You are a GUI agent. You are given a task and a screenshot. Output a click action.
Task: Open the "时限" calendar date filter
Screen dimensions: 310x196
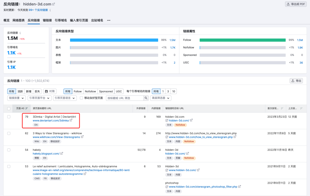[50, 91]
